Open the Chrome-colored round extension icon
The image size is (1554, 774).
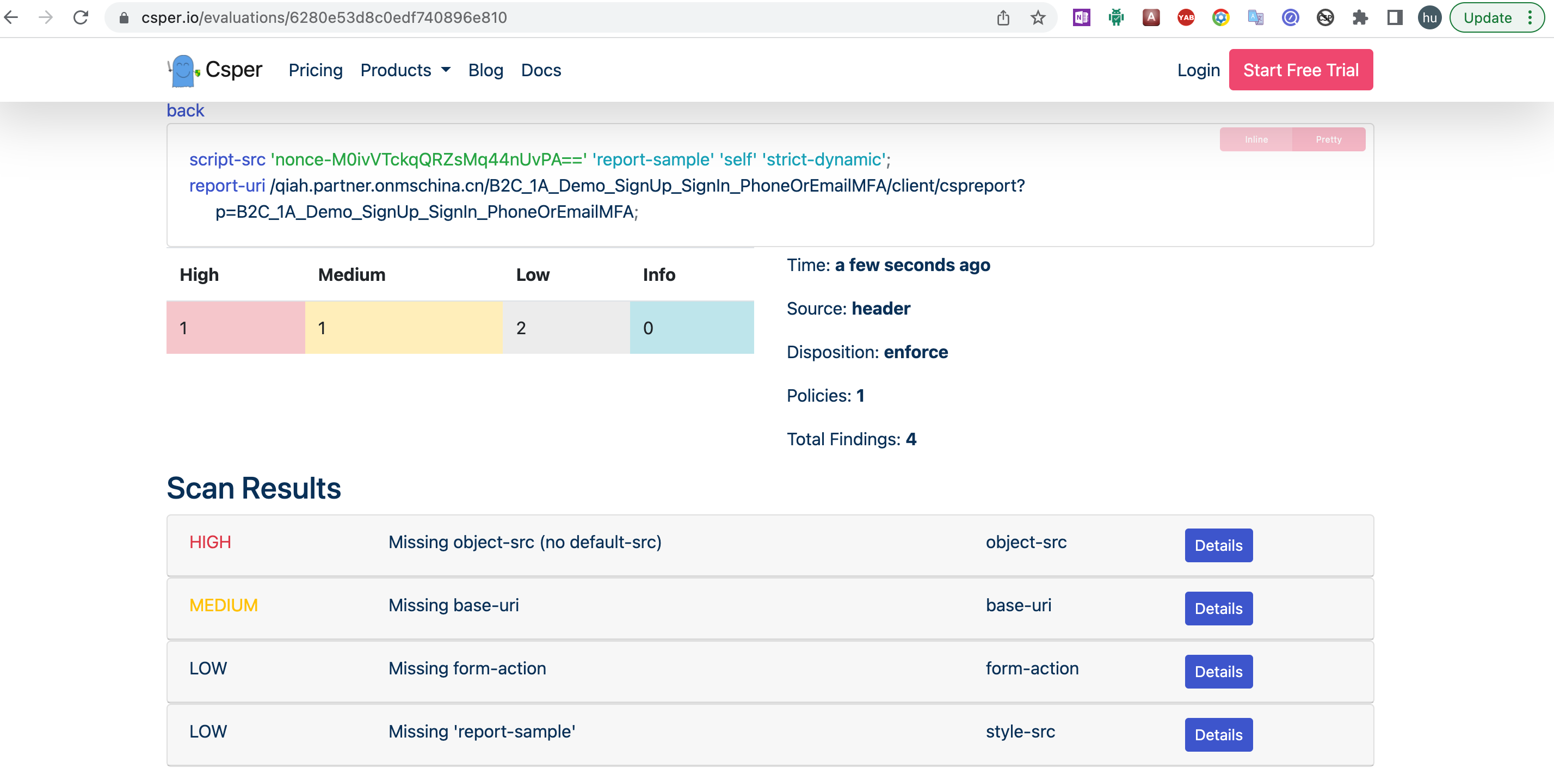[x=1221, y=17]
